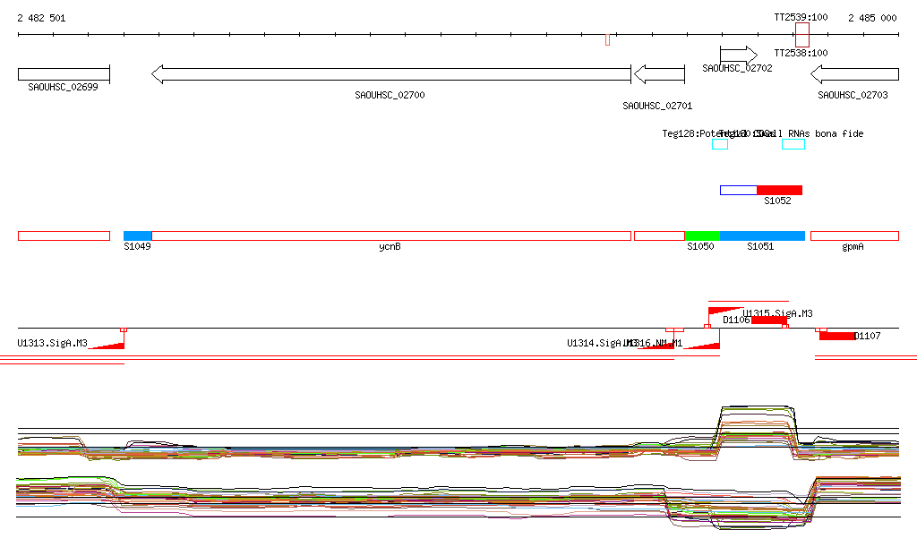Select the blue S1051 segment

click(x=763, y=236)
